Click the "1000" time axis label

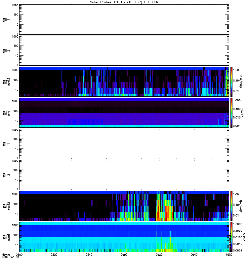coord(229,255)
